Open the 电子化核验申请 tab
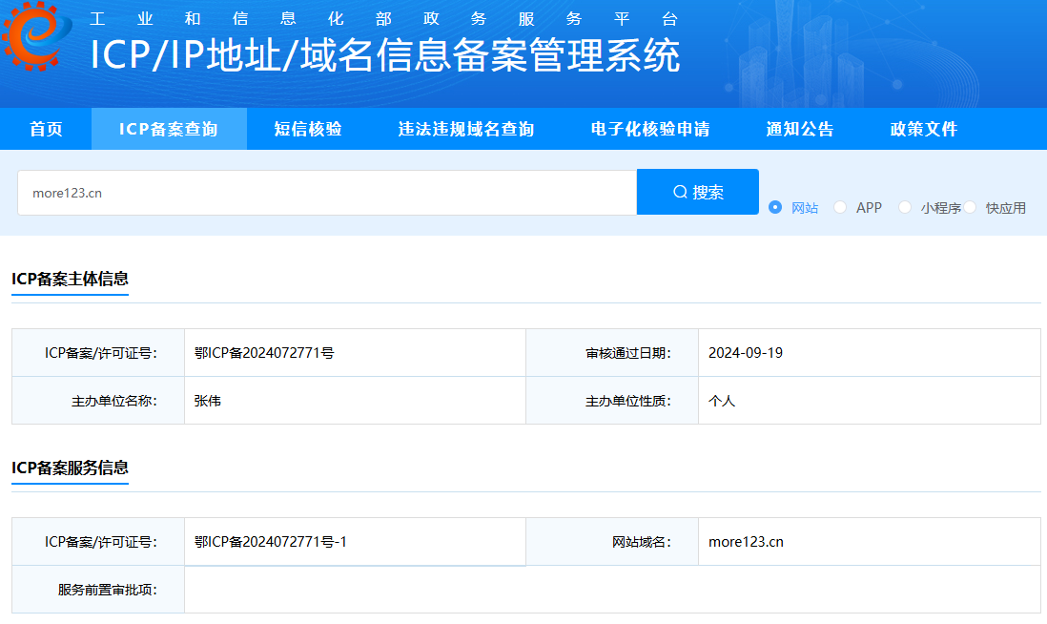This screenshot has width=1047, height=624. [x=649, y=130]
